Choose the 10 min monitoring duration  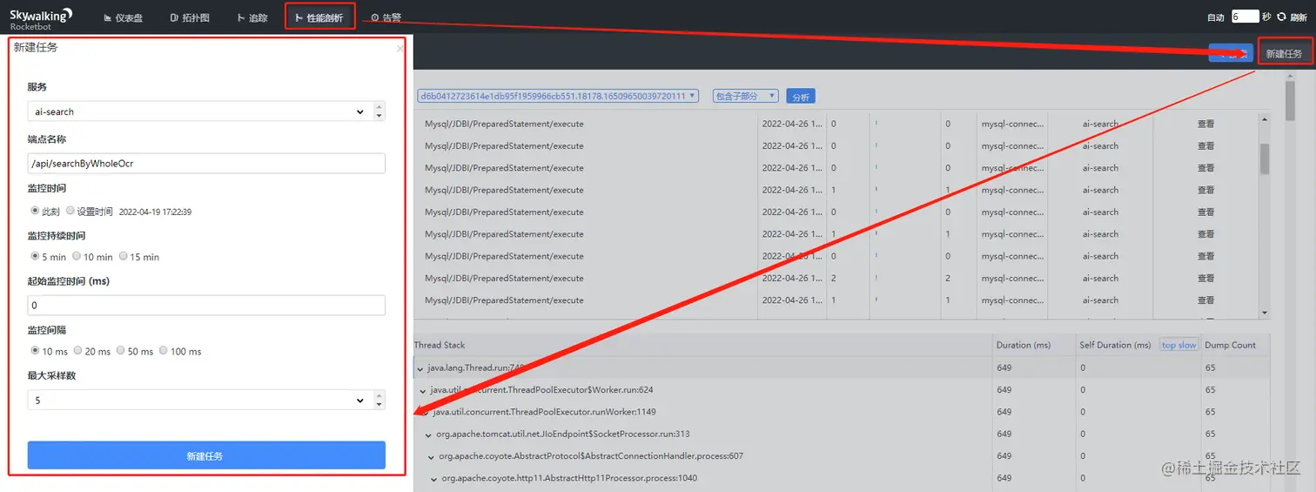pos(77,256)
